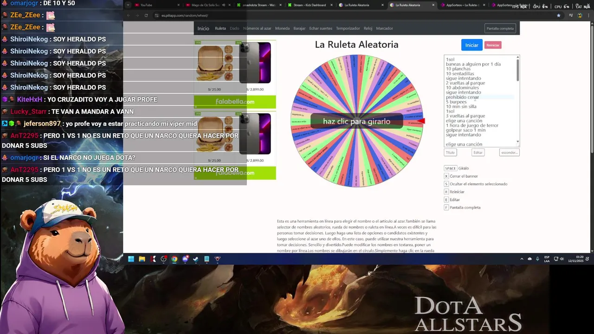Click the top air fryer ad image priced S/ 21.00
This screenshot has width=594, height=334.
(x=214, y=64)
